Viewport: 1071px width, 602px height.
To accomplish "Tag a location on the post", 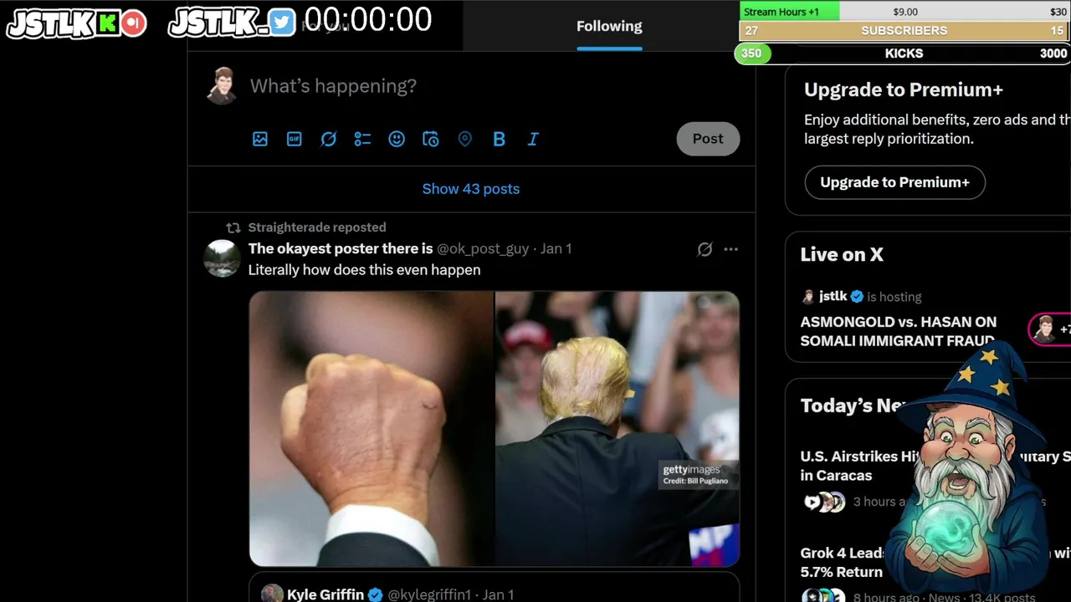I will tap(465, 139).
